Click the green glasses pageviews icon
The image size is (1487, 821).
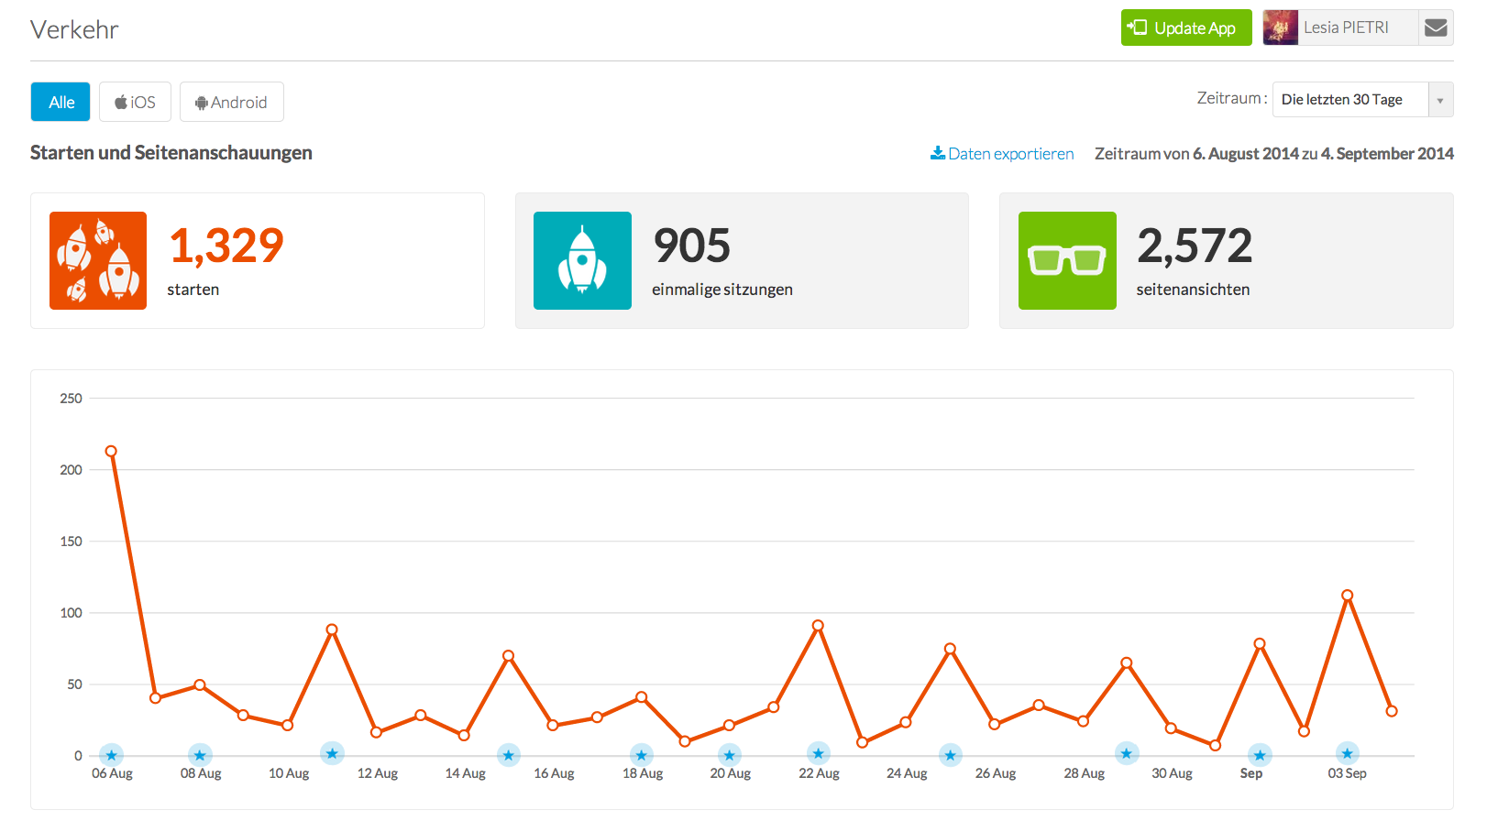tap(1067, 261)
